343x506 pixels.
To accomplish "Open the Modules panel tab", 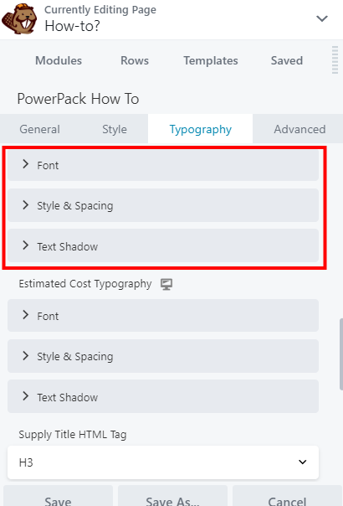I will point(59,60).
